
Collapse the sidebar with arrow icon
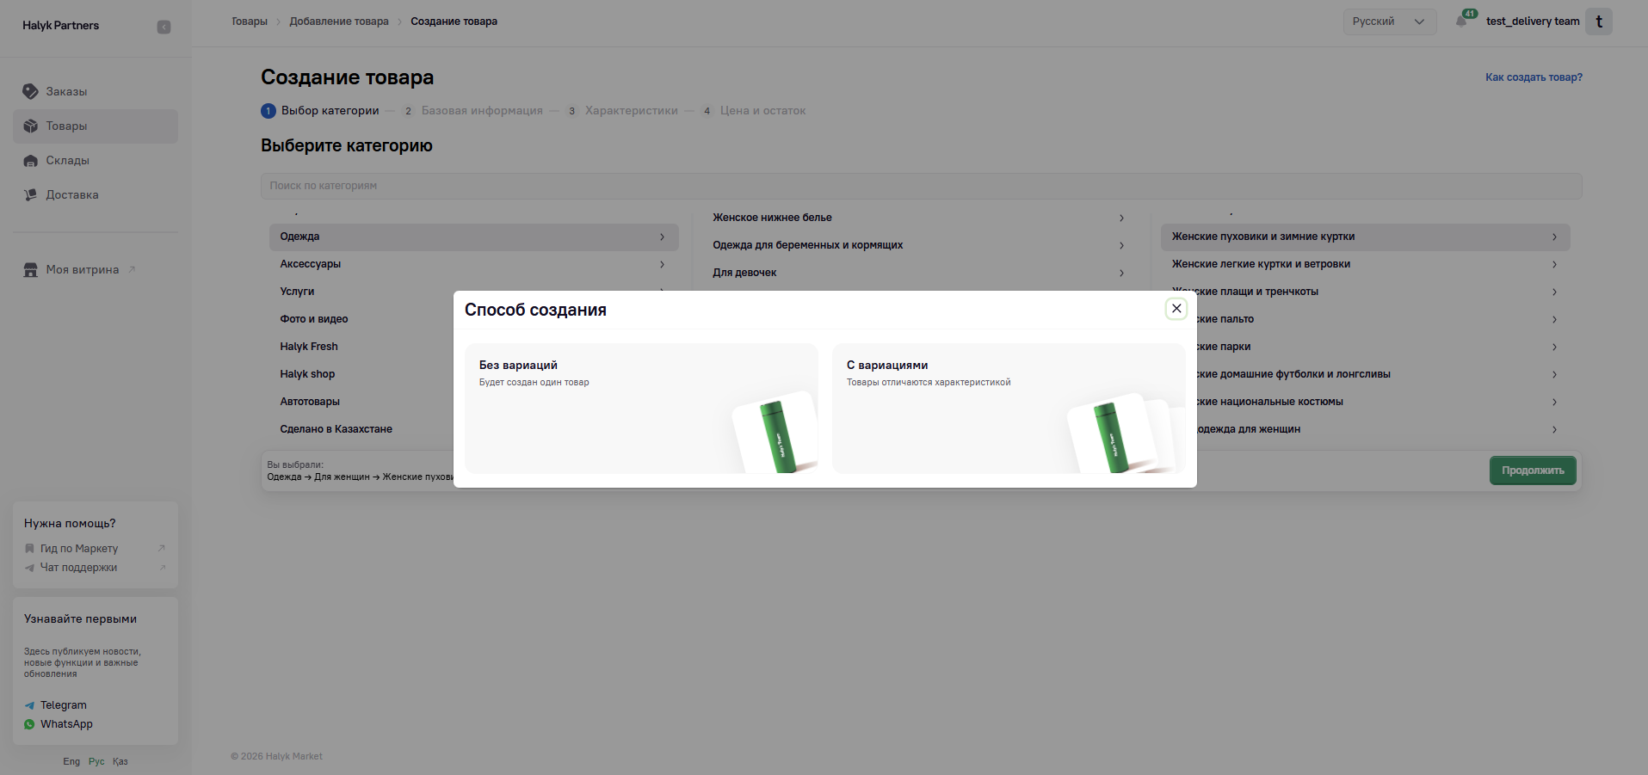164,27
